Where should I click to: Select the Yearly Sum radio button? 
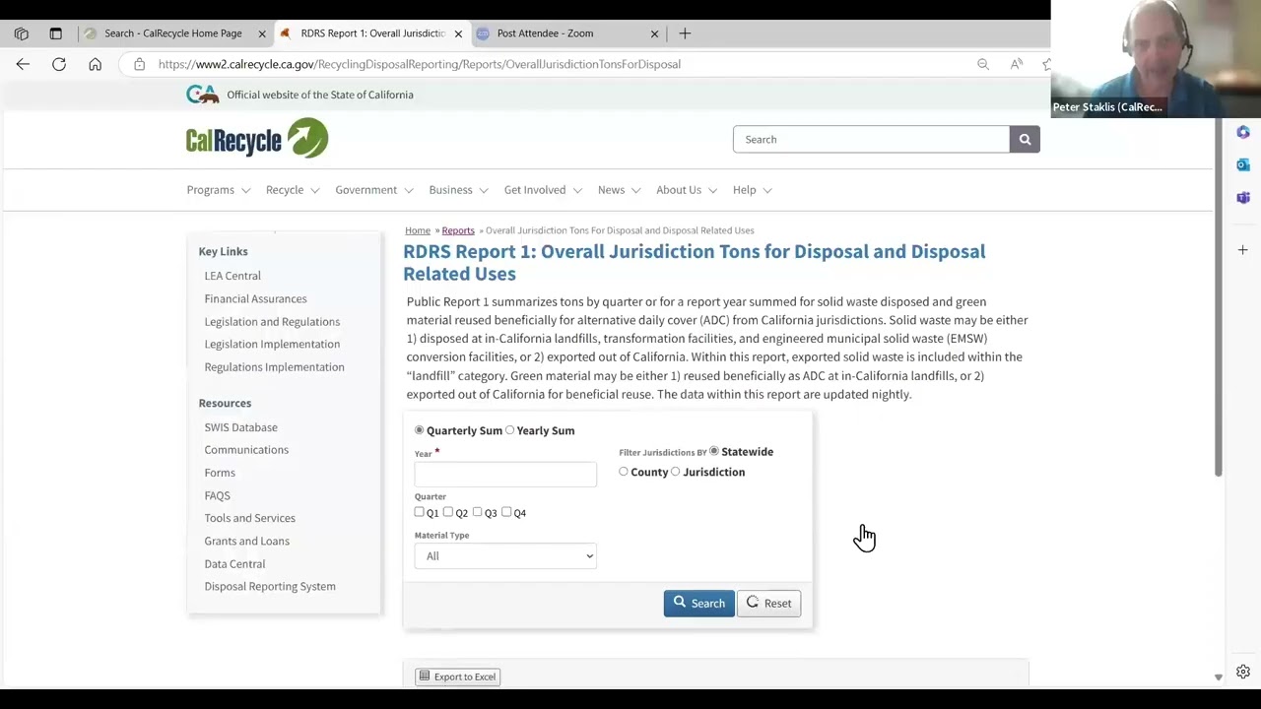(509, 430)
